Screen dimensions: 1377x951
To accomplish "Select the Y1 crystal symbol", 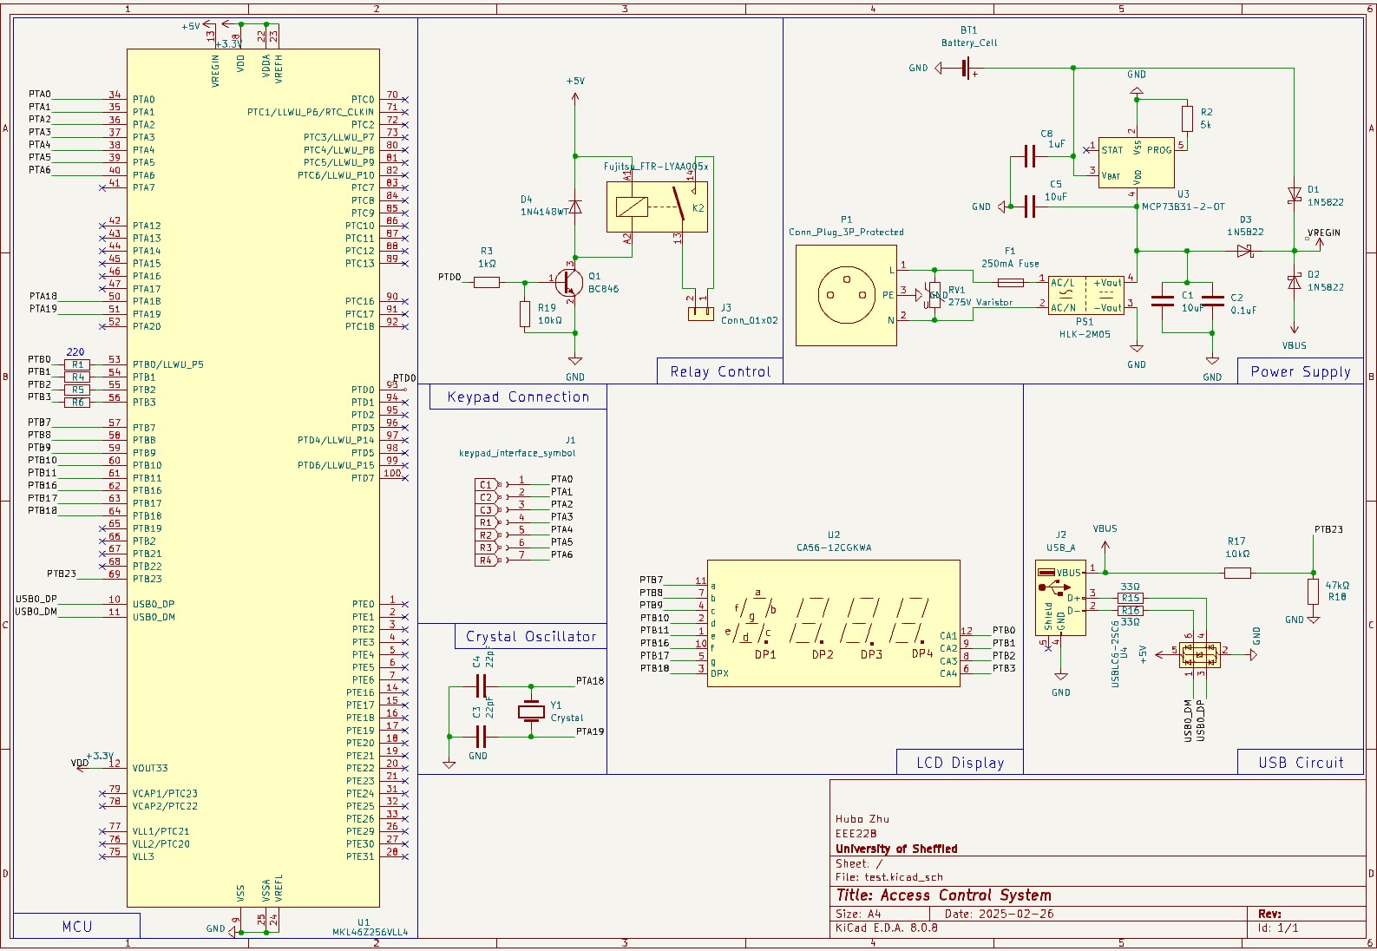I will pos(531,712).
